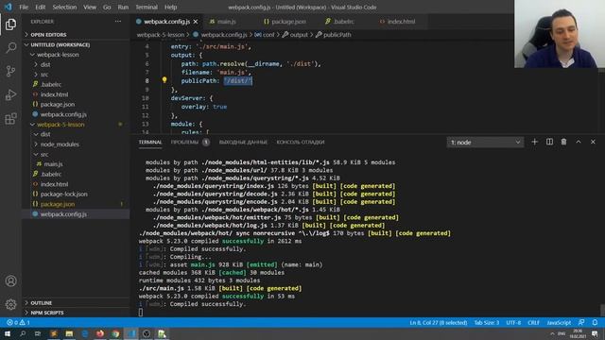Expand the NPM Scripts section
Viewport: 605px width, 340px height.
point(77,313)
